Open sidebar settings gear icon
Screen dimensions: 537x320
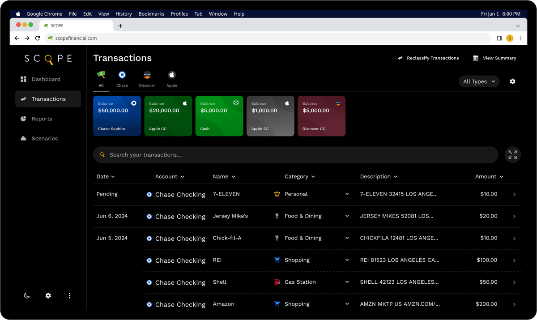tap(48, 296)
